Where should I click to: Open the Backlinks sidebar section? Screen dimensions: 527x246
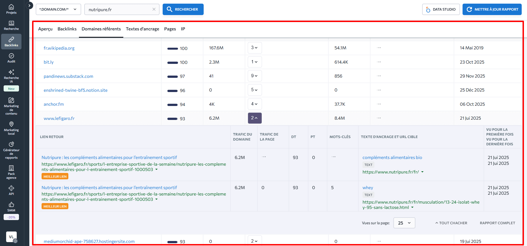(x=11, y=42)
